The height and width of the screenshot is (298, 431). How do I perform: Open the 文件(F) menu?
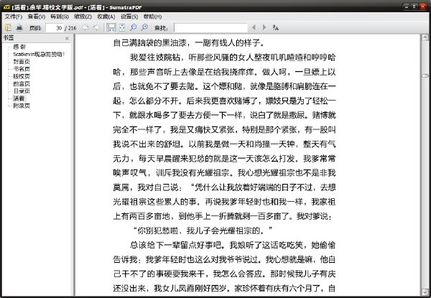point(13,17)
